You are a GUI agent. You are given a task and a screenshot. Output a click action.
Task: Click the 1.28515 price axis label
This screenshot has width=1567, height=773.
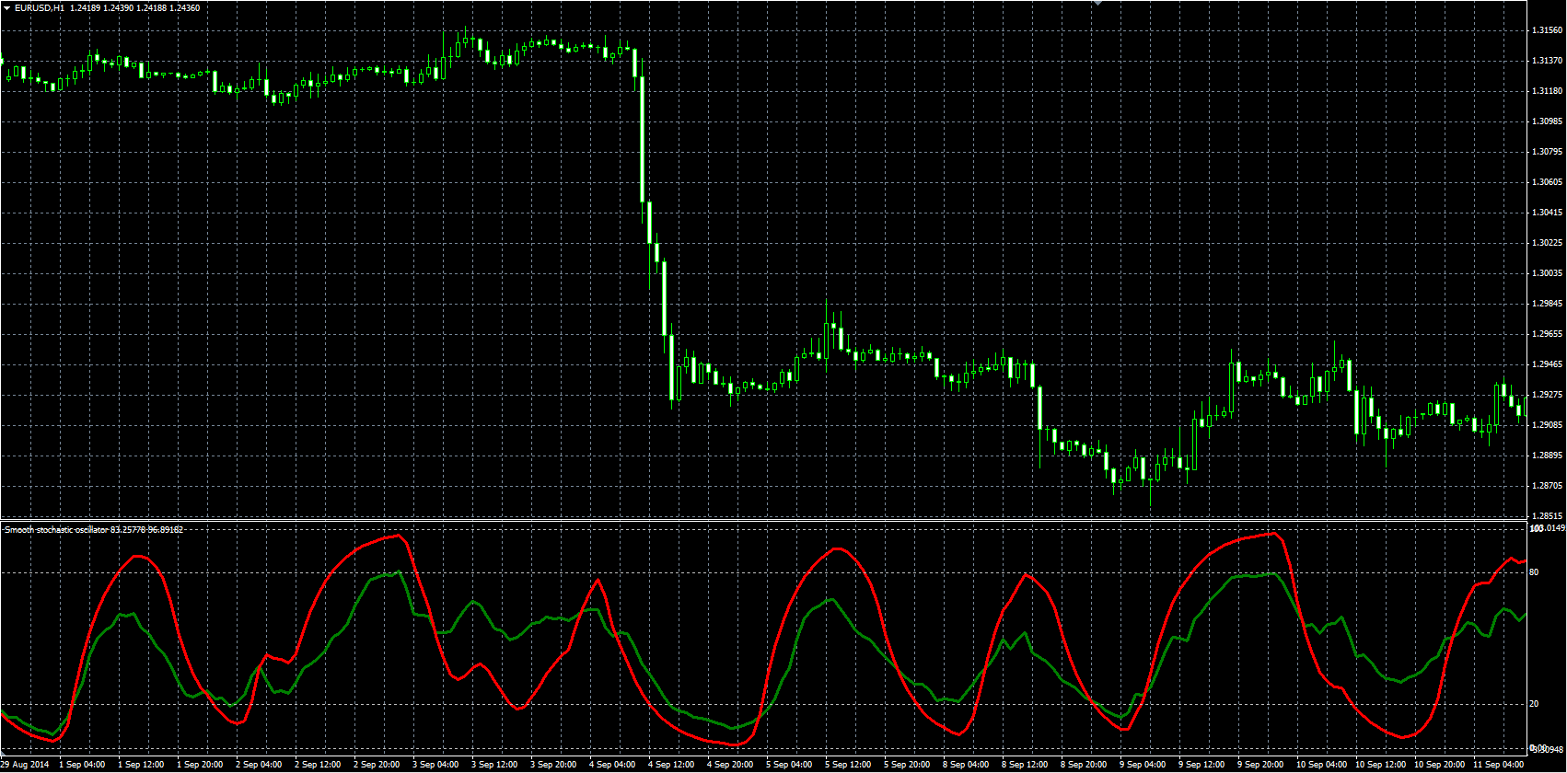(1547, 516)
